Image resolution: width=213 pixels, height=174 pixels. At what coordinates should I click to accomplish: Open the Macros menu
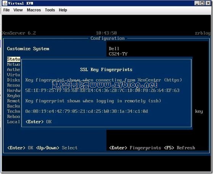[x=34, y=10]
